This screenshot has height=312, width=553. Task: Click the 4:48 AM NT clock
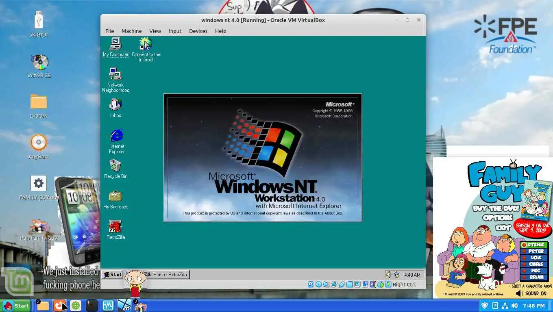pos(412,275)
